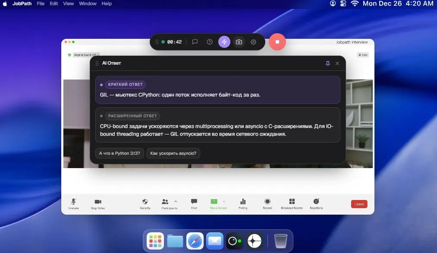The width and height of the screenshot is (437, 253).
Task: Expand the arrow next to Participants
Action: coord(176,201)
